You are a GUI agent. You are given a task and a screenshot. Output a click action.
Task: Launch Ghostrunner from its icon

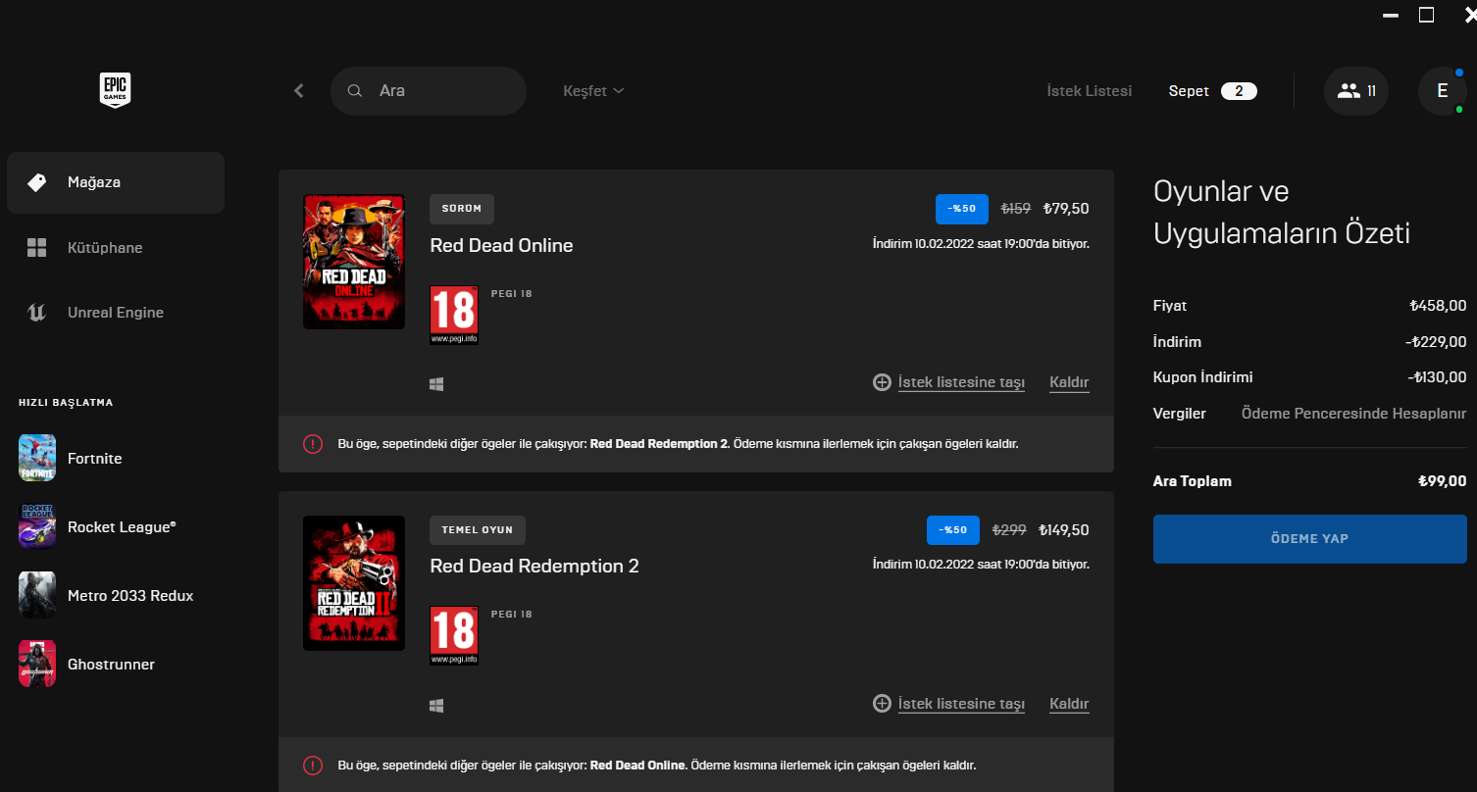click(x=37, y=664)
